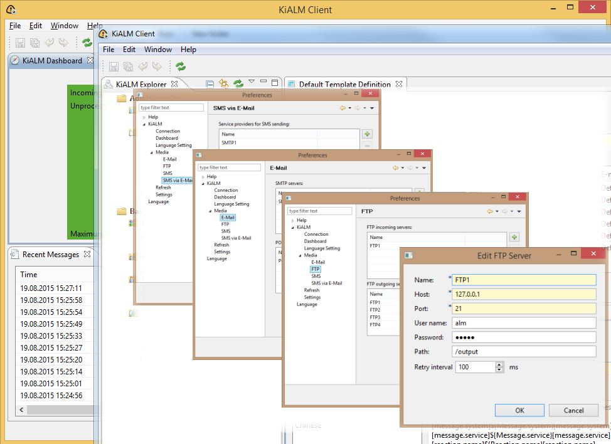Click Save All icon in back KiALM Client toolbar
This screenshot has height=444, width=611.
pos(35,43)
